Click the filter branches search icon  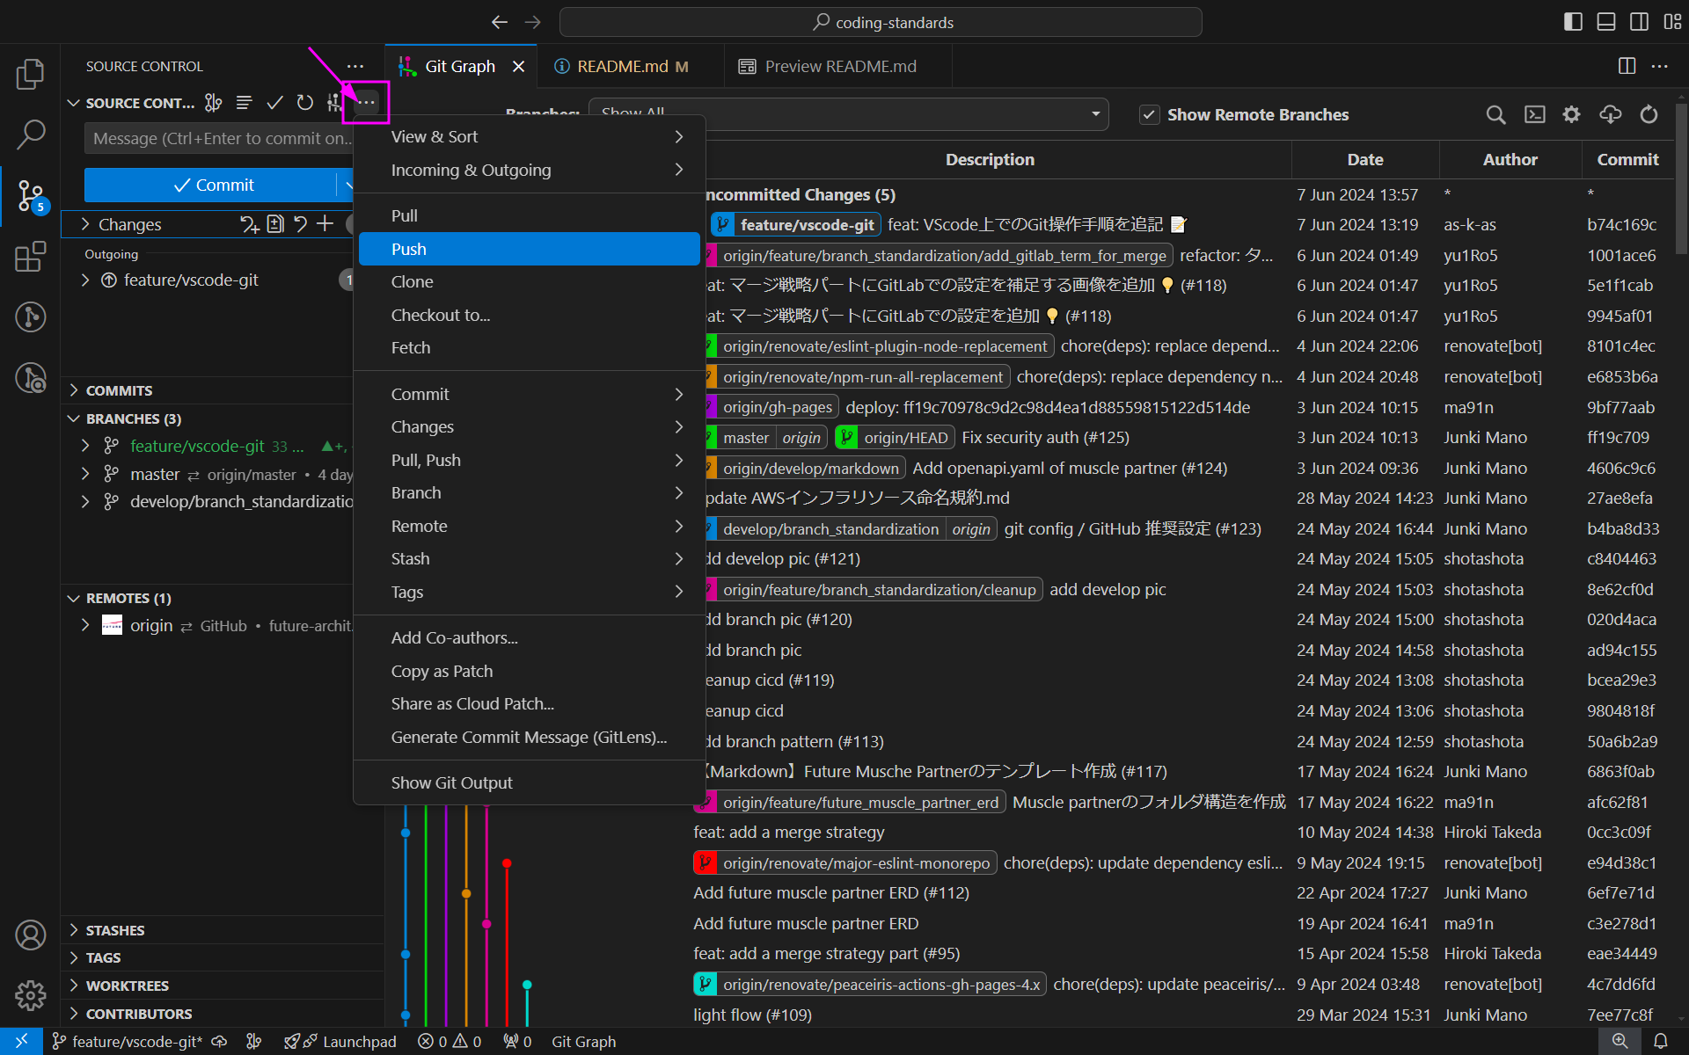[x=1495, y=113]
